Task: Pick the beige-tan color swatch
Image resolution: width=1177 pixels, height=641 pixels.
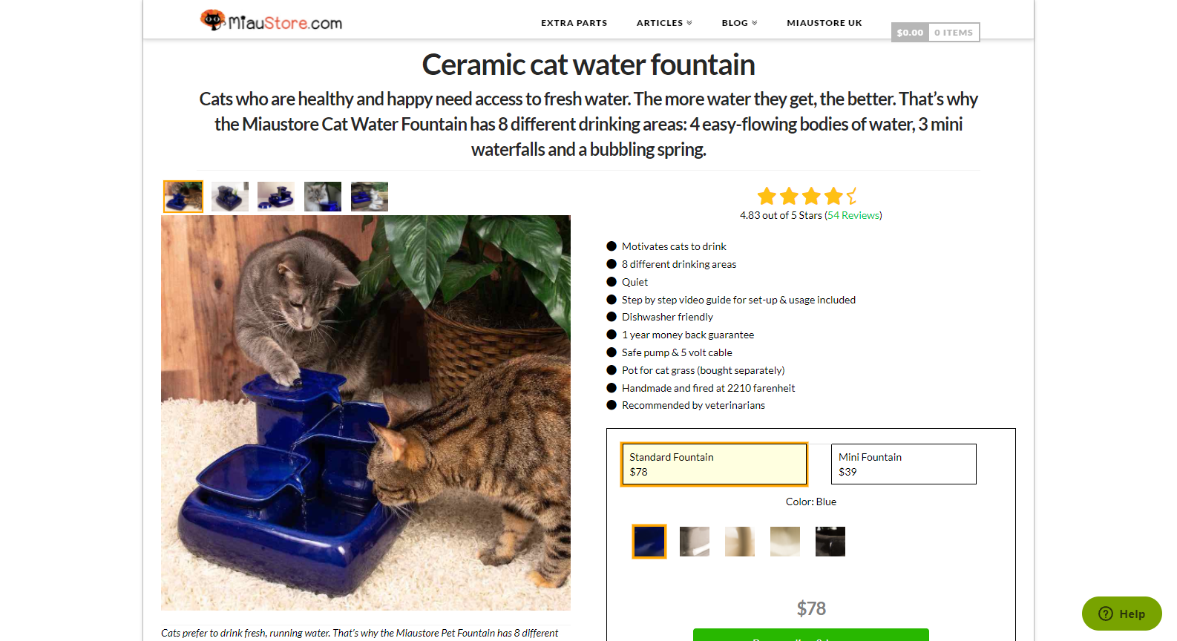Action: pos(740,542)
